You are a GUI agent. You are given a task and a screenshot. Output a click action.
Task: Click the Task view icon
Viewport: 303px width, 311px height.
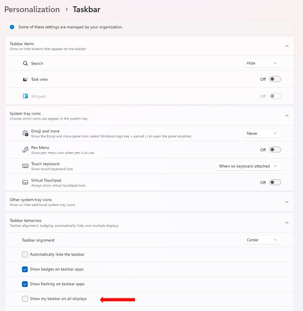[25, 79]
